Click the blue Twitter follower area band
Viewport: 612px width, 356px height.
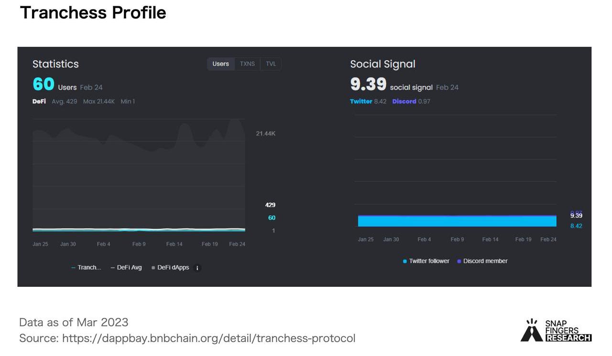coord(457,222)
